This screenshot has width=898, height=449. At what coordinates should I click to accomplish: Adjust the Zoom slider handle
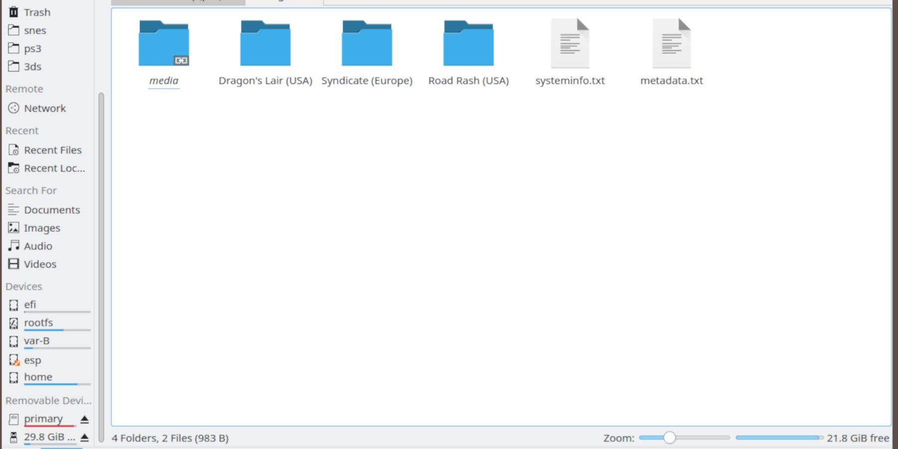670,438
